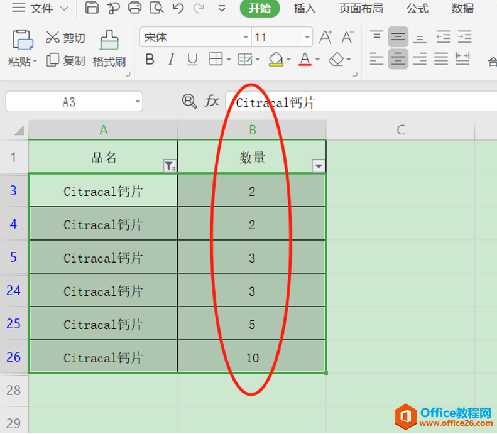
Task: Toggle vertical middle alignment
Action: pos(398,37)
